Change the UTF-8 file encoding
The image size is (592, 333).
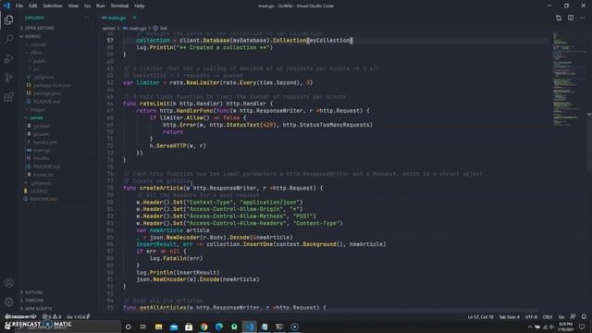pyautogui.click(x=531, y=316)
